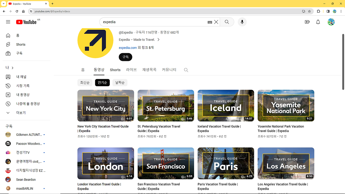Play the Los Angeles thumbnail
This screenshot has width=345, height=194.
tap(286, 163)
